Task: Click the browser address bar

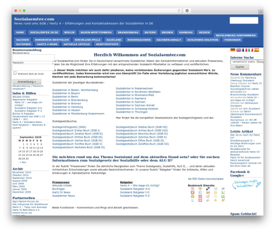Action: [130, 10]
